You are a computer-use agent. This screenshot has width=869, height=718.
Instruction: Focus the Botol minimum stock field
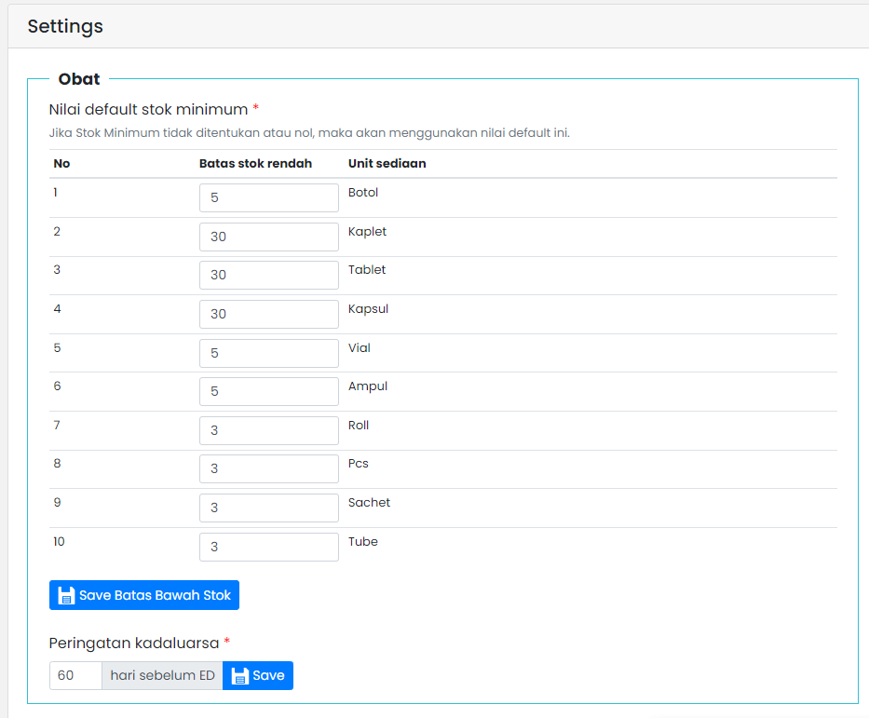268,198
